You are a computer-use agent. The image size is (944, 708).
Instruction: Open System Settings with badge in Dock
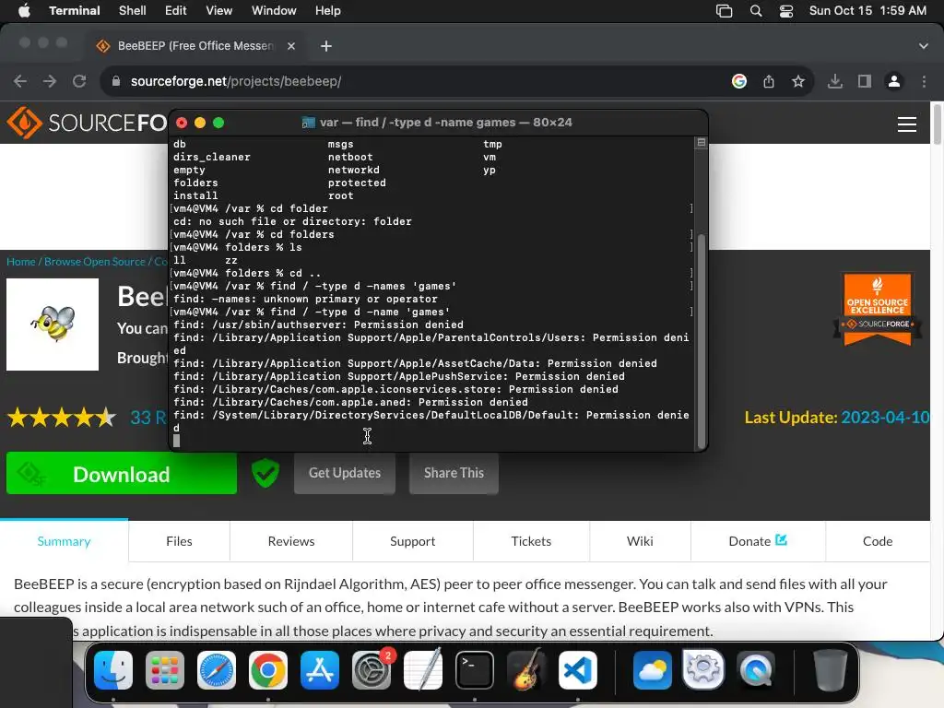372,670
